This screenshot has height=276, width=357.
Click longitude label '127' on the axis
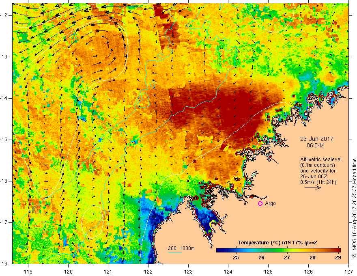point(348,272)
